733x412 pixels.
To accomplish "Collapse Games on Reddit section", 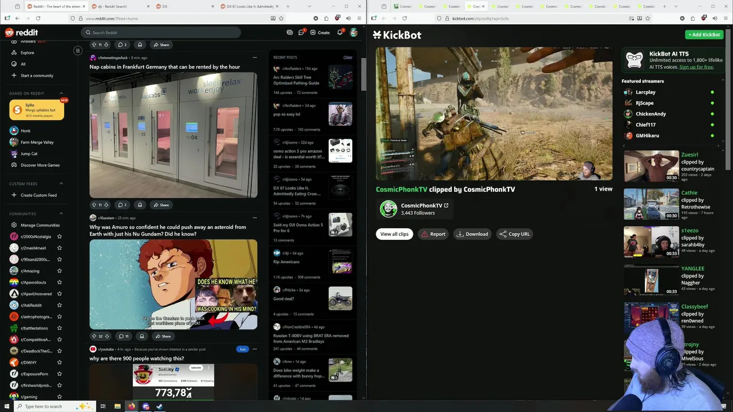I will (x=61, y=93).
